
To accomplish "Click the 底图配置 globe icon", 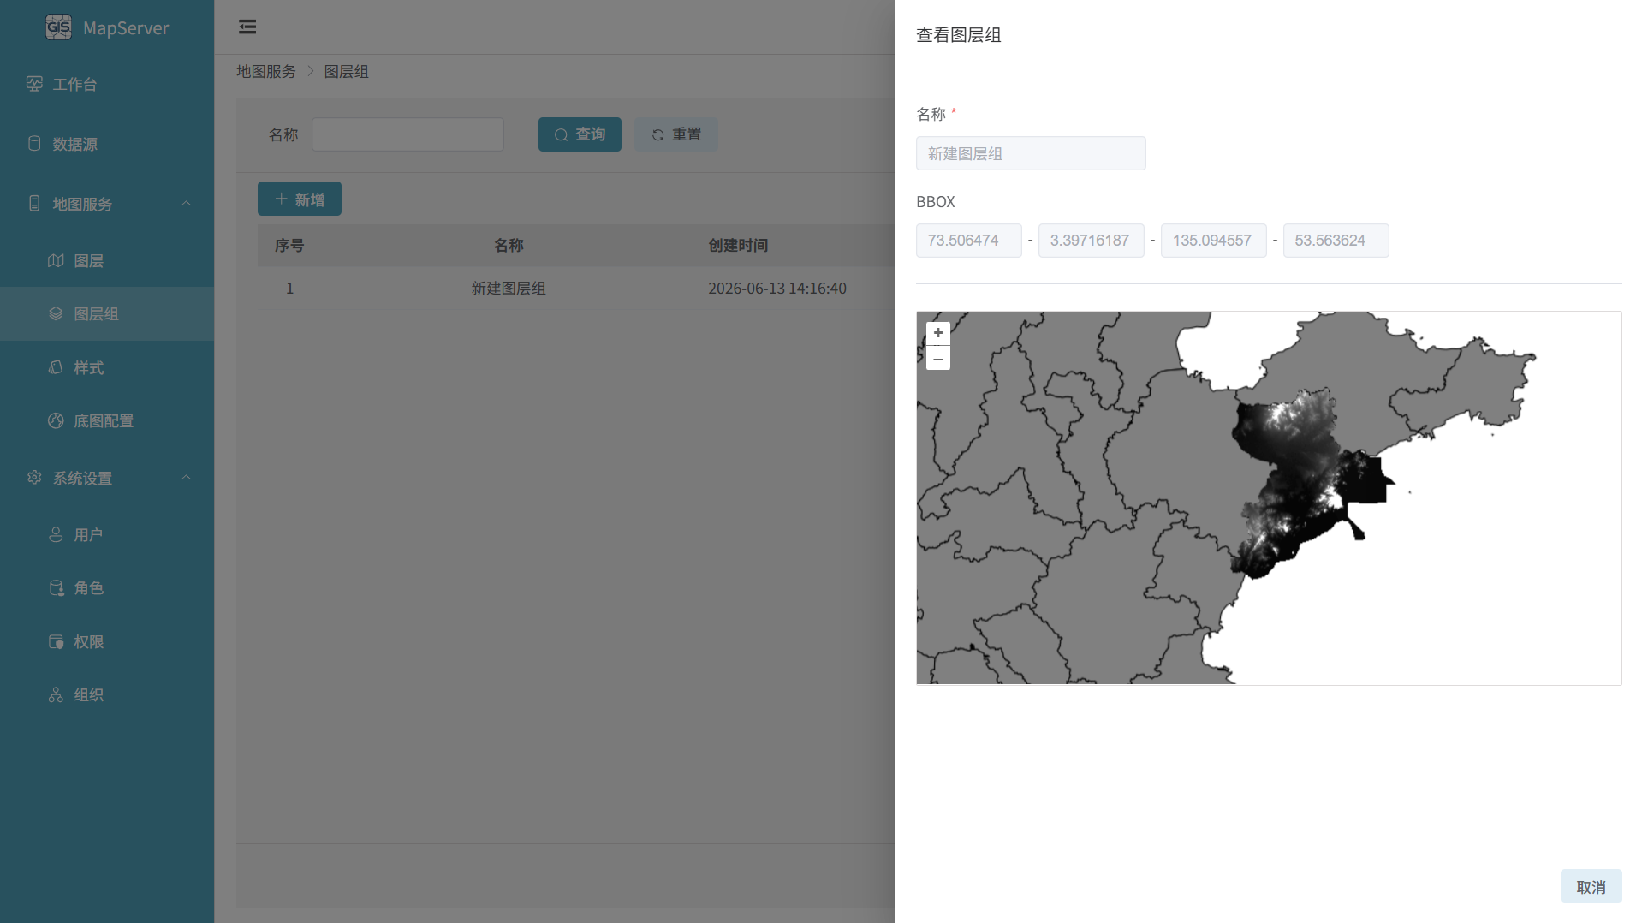I will point(56,420).
